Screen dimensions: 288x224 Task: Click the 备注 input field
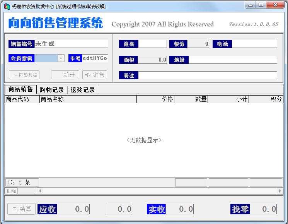click(207, 75)
